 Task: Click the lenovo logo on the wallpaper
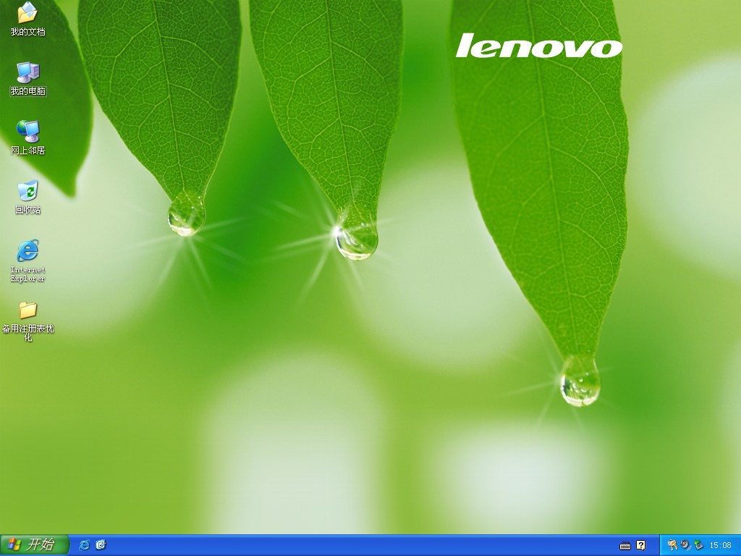point(538,46)
